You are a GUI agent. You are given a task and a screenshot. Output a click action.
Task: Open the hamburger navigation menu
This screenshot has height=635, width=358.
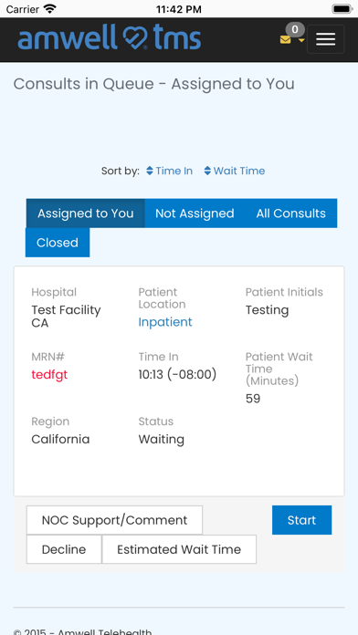[325, 39]
